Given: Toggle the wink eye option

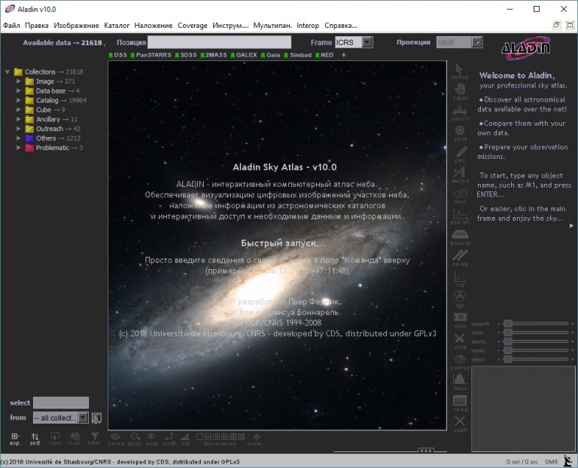Looking at the screenshot, I should [151, 439].
